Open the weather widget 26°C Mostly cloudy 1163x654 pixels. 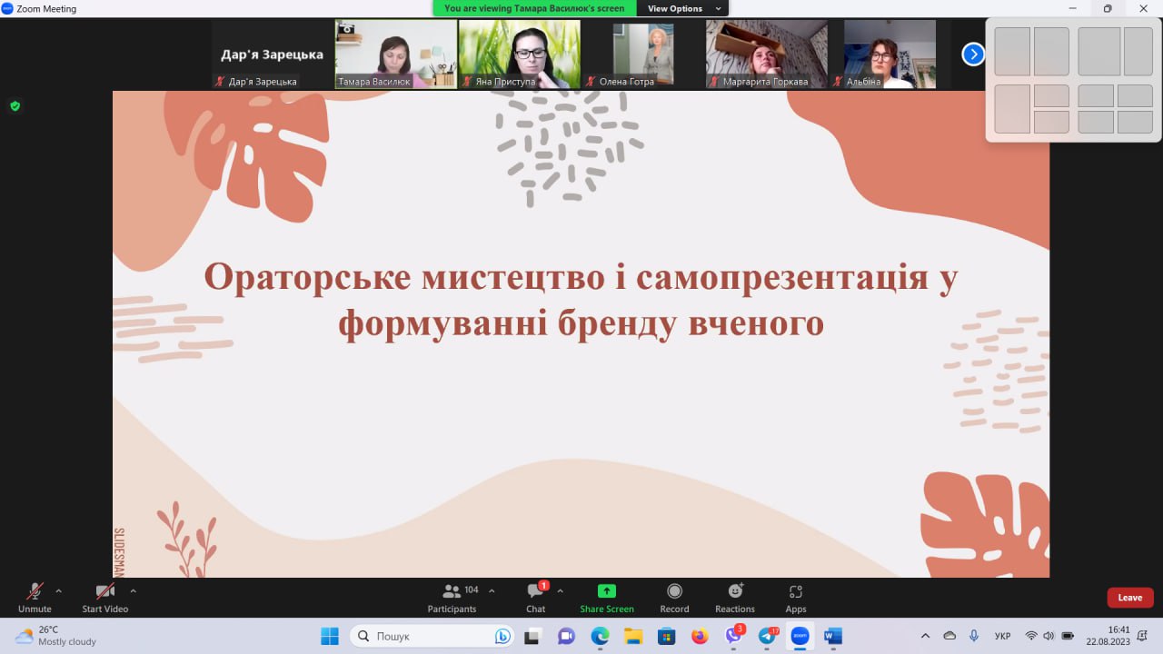pyautogui.click(x=55, y=636)
